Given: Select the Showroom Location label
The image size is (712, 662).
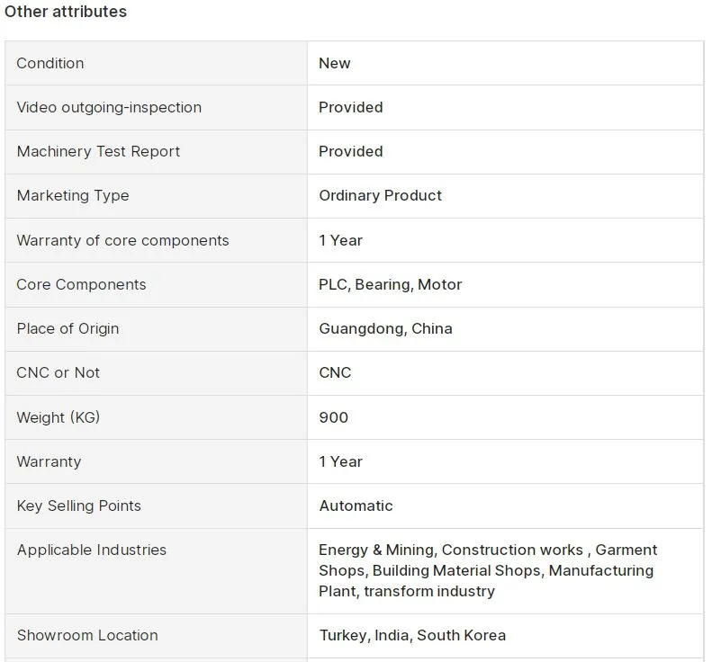Looking at the screenshot, I should tap(87, 635).
